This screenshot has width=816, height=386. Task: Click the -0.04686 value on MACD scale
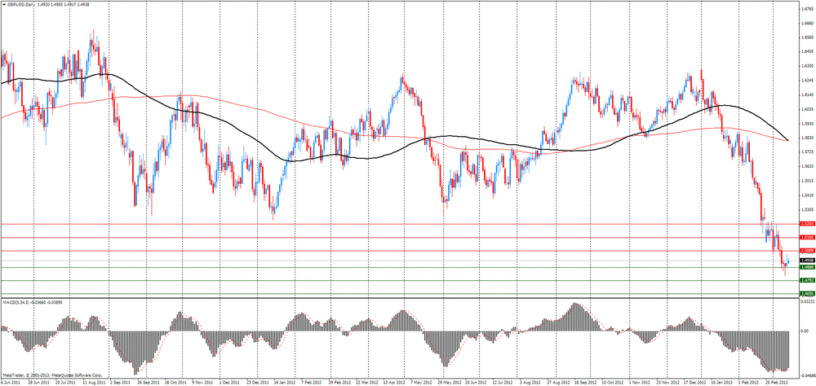[x=807, y=375]
